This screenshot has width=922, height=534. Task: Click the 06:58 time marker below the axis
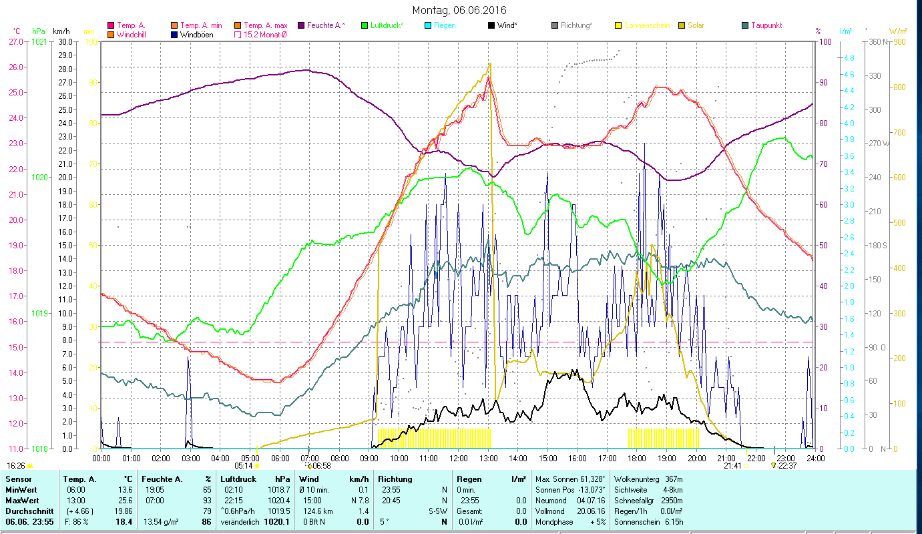pyautogui.click(x=321, y=466)
